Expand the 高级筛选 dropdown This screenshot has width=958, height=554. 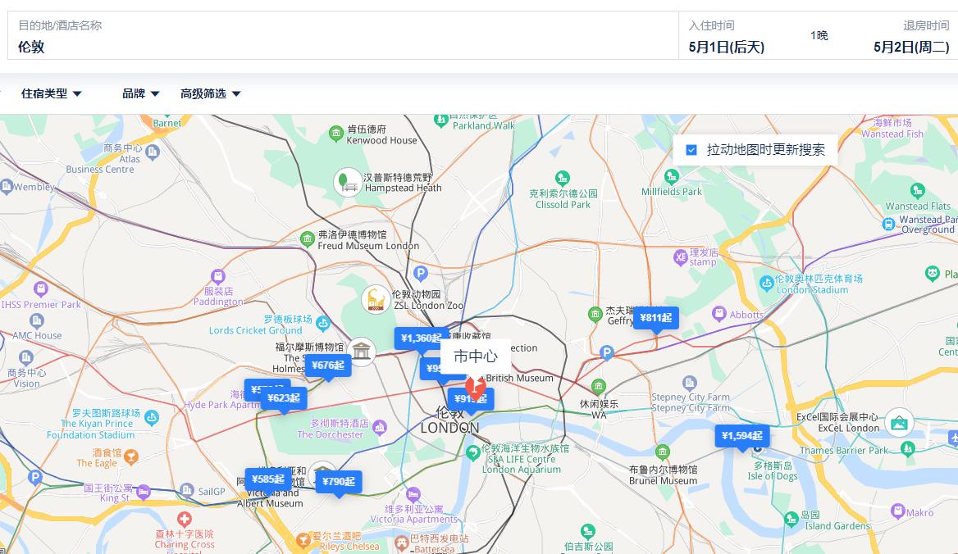pyautogui.click(x=211, y=94)
